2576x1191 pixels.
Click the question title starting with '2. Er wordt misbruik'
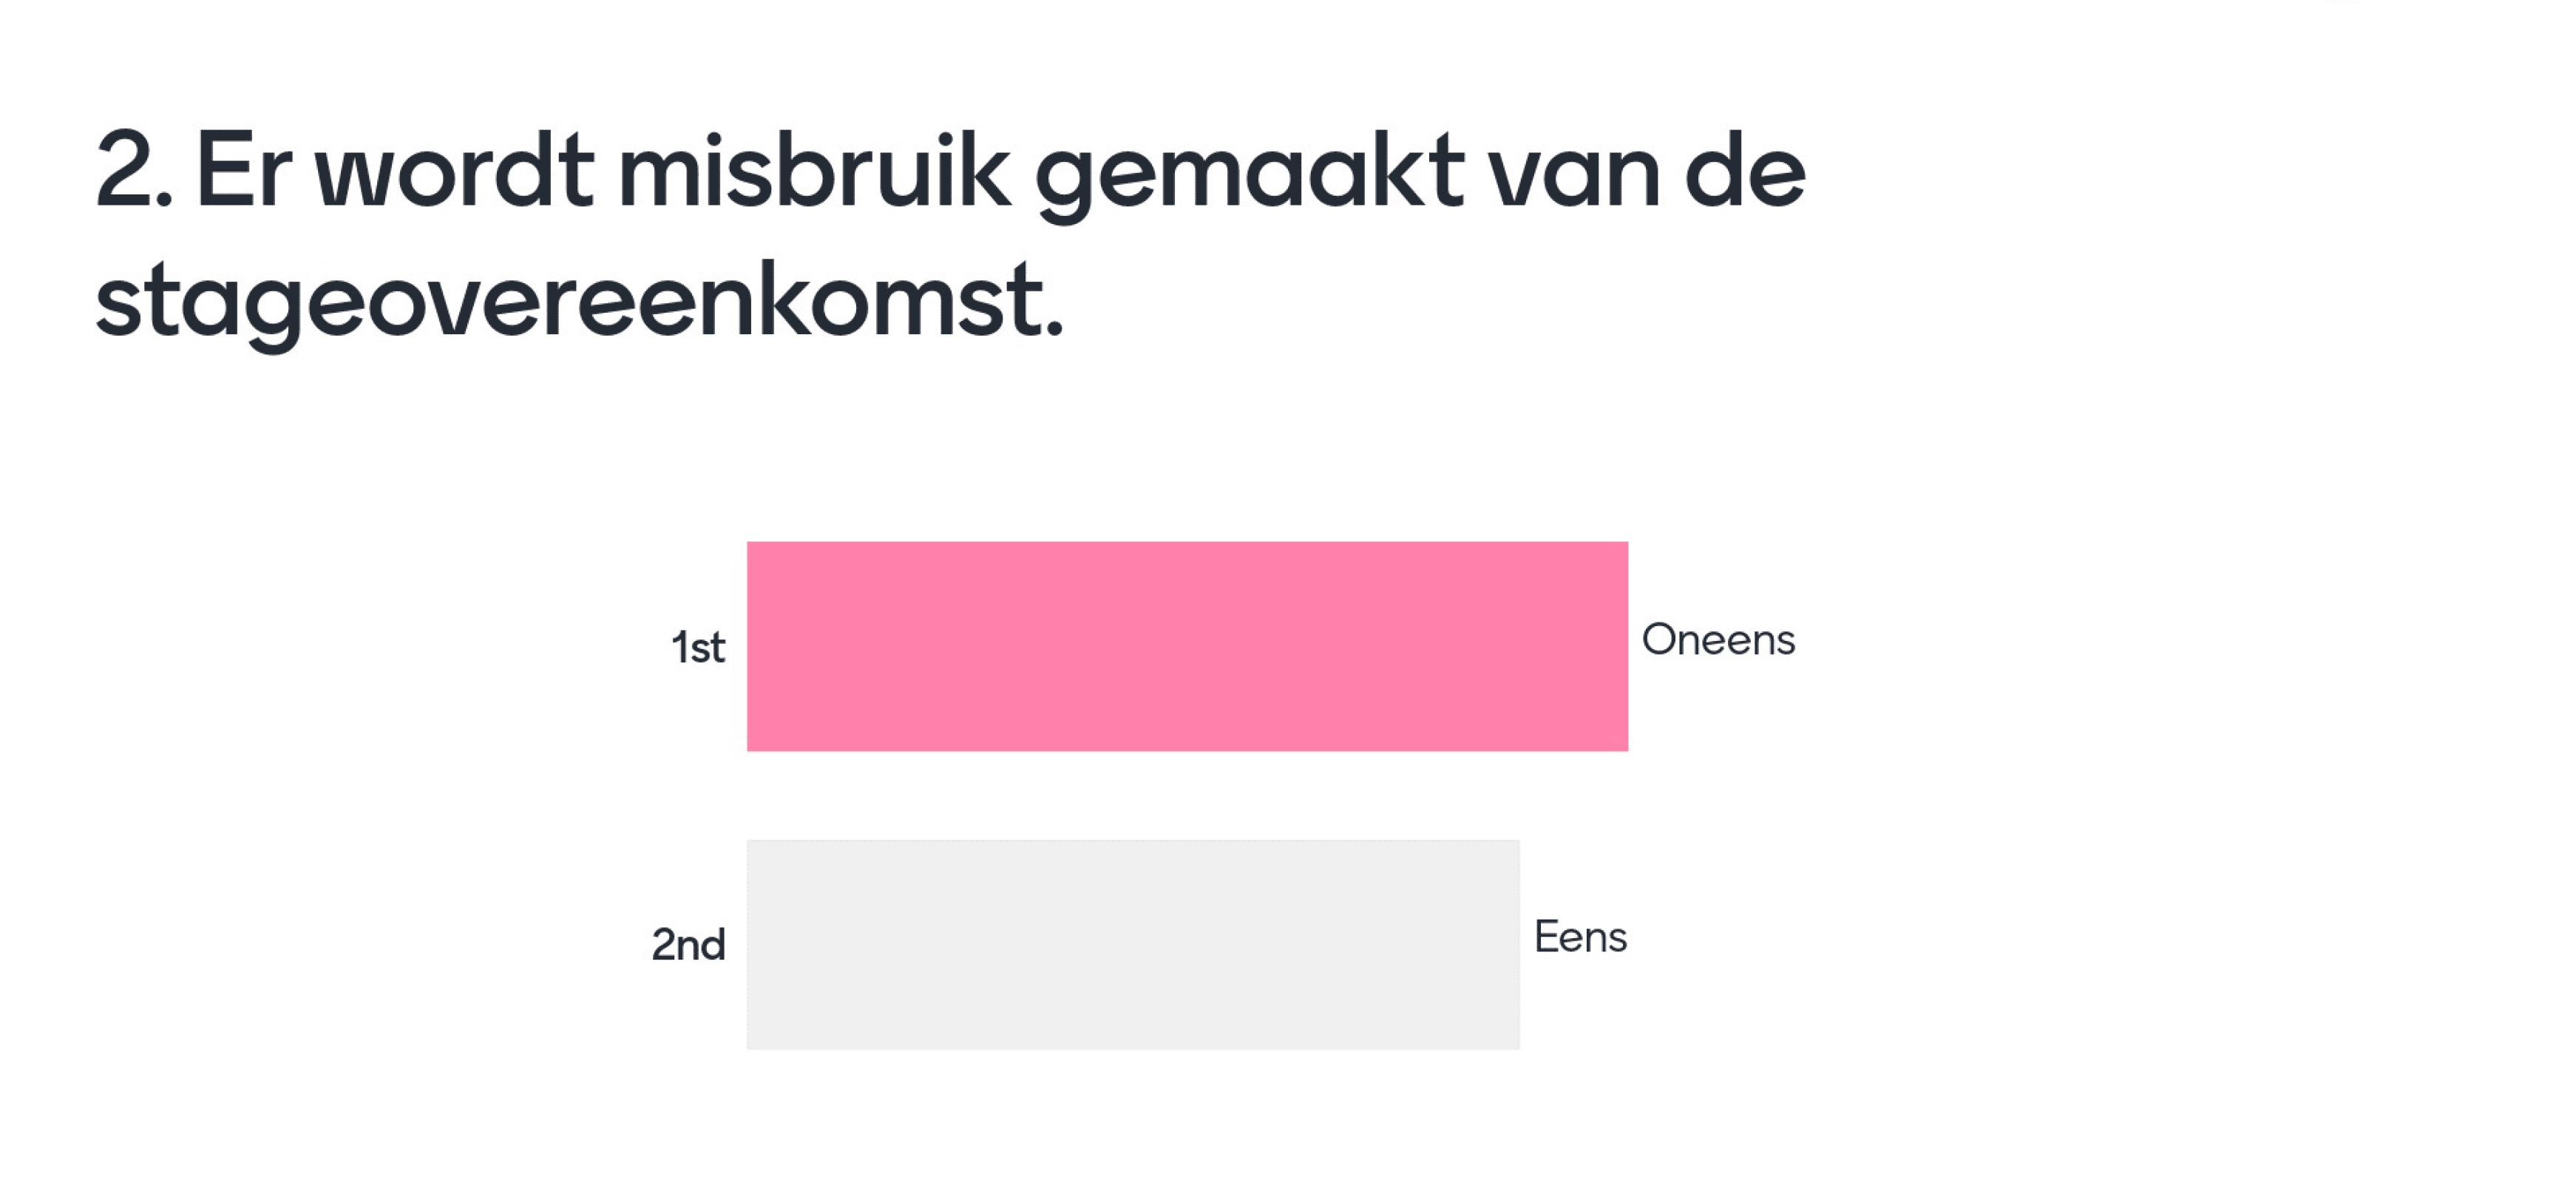950,237
